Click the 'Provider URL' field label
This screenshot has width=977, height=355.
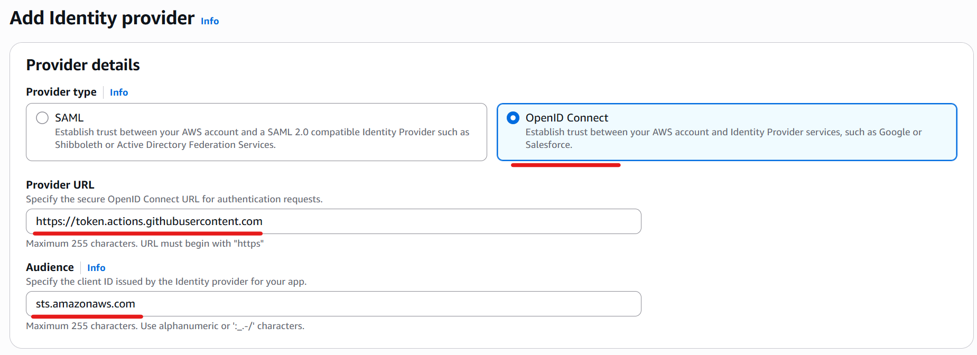(x=60, y=185)
